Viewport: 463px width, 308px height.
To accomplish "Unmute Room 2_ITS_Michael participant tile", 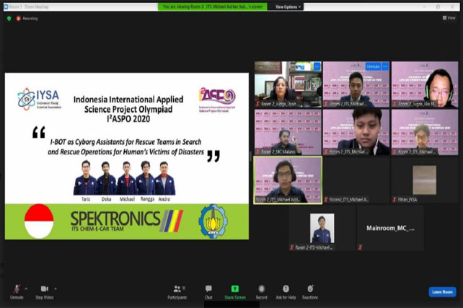I will coord(373,66).
